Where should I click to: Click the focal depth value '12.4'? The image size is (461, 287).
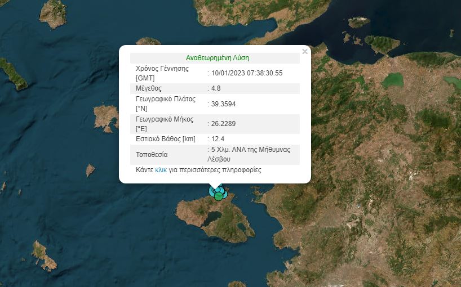click(x=218, y=139)
